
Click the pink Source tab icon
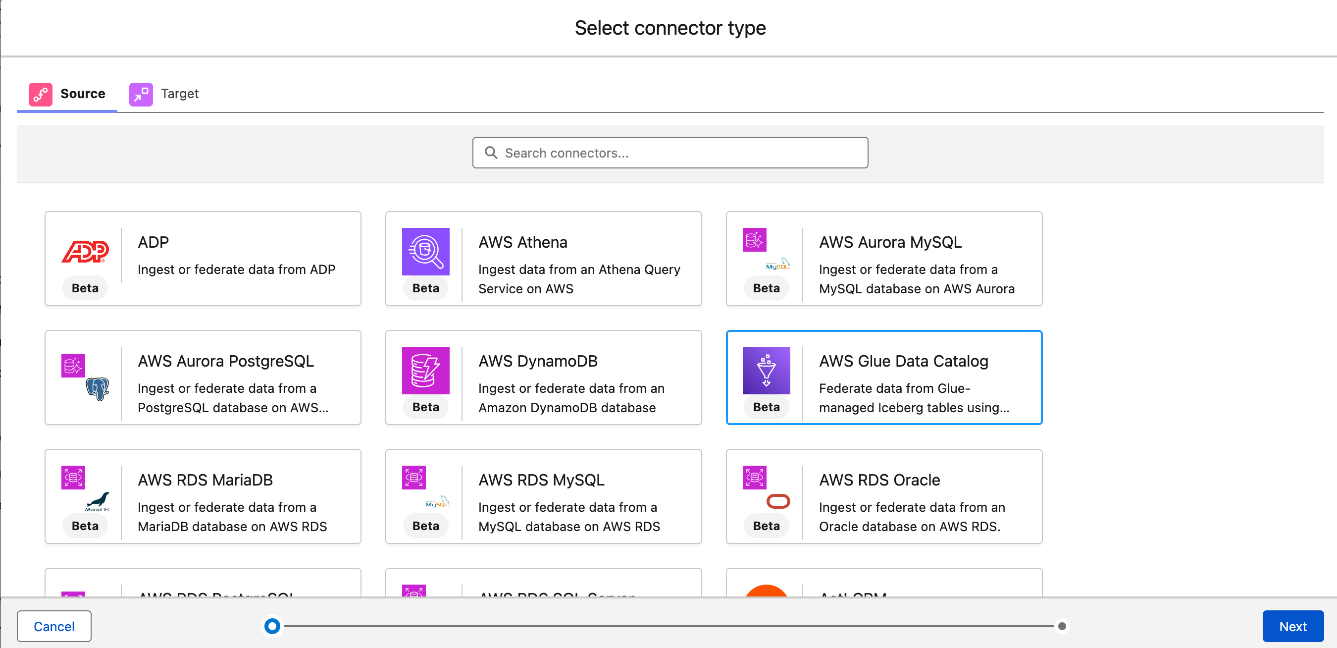click(41, 94)
